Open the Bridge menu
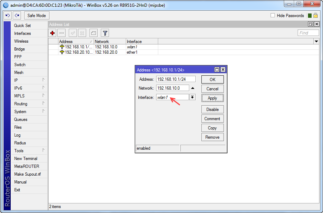This screenshot has width=323, height=213. click(x=29, y=49)
